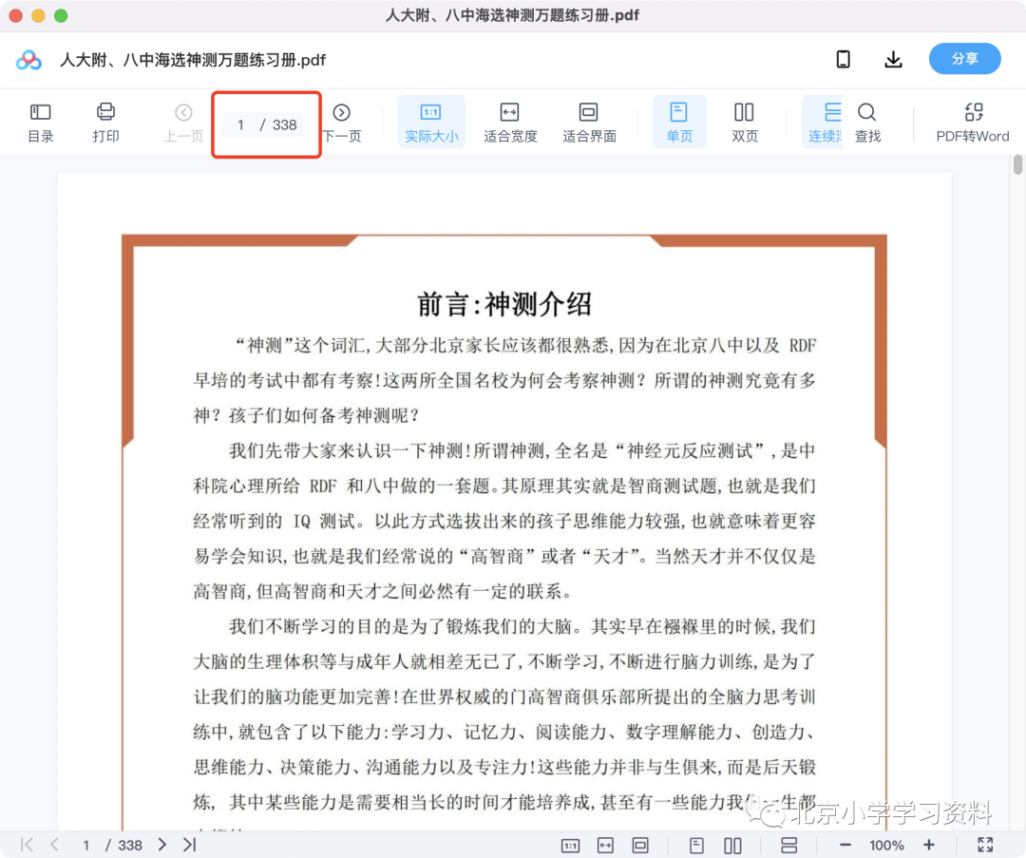
Task: Click the green macOS fullscreen button
Action: pyautogui.click(x=61, y=16)
